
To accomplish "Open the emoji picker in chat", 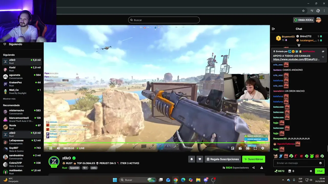I will 320,163.
